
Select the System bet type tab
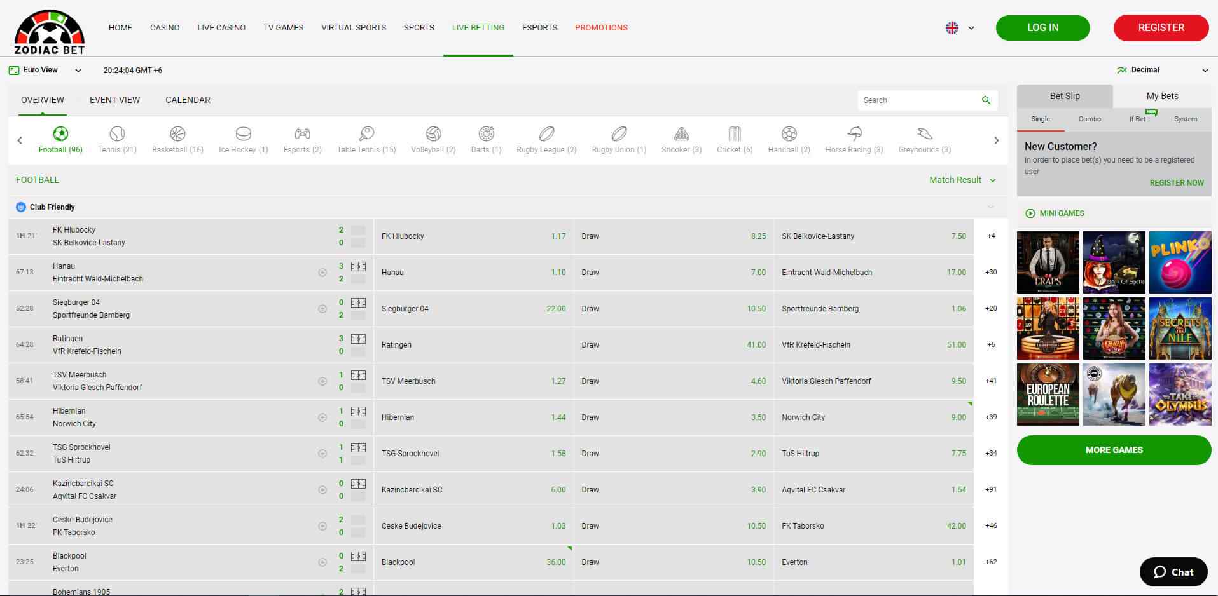pos(1185,119)
